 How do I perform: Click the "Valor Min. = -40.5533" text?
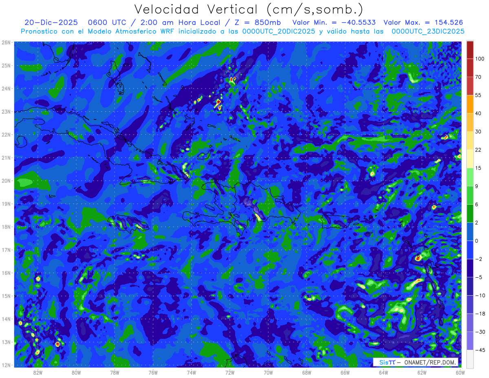pyautogui.click(x=334, y=22)
